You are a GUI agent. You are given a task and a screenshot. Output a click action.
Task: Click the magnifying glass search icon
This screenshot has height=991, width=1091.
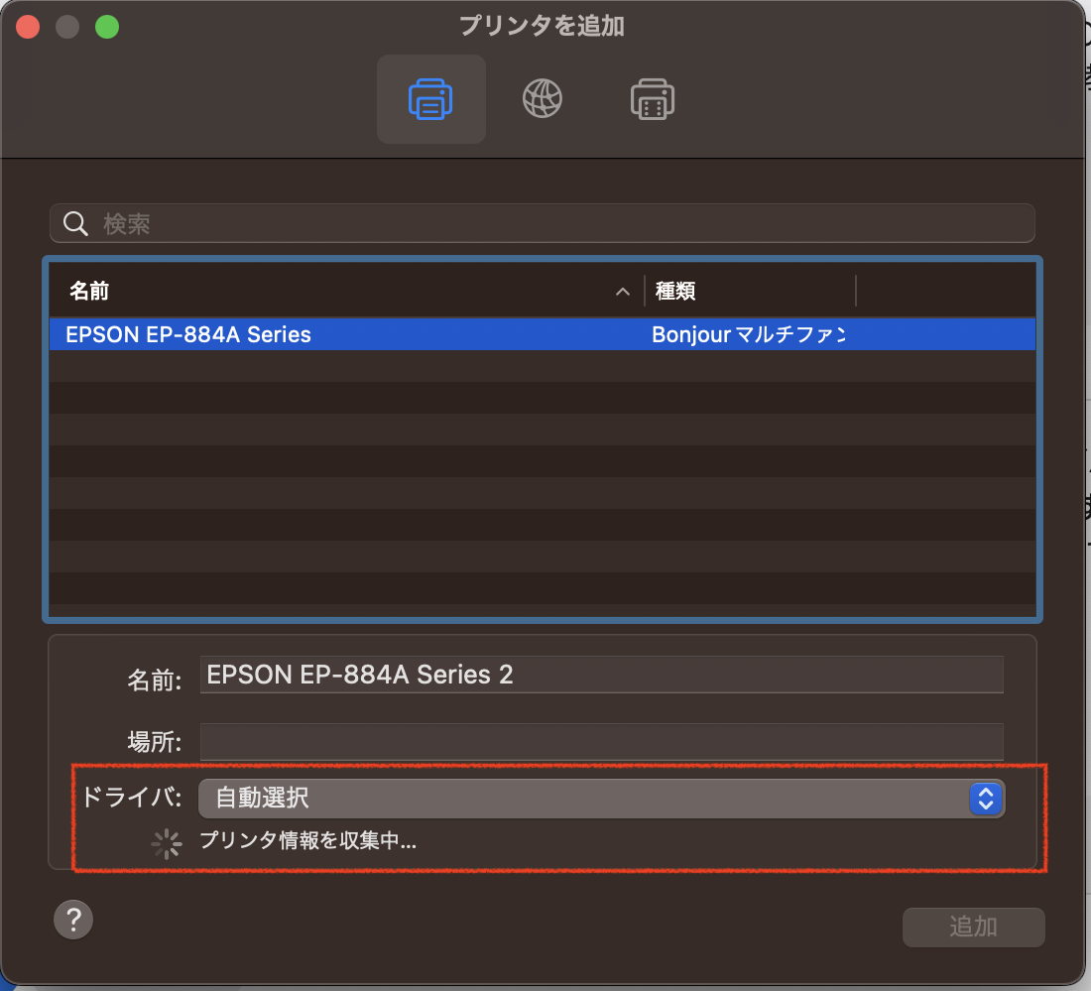coord(75,223)
